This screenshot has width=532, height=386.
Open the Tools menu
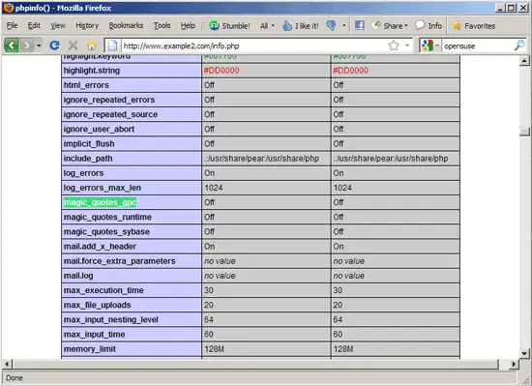(x=162, y=26)
